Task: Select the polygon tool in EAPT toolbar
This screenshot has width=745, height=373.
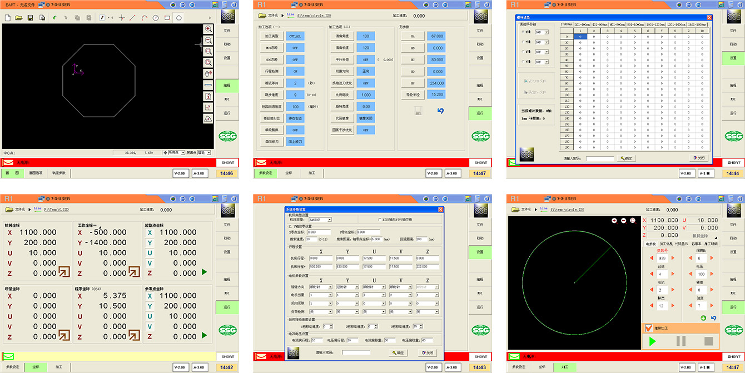Action: point(179,18)
